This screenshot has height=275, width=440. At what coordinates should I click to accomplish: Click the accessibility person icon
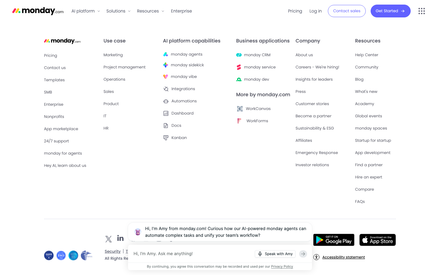(317, 257)
